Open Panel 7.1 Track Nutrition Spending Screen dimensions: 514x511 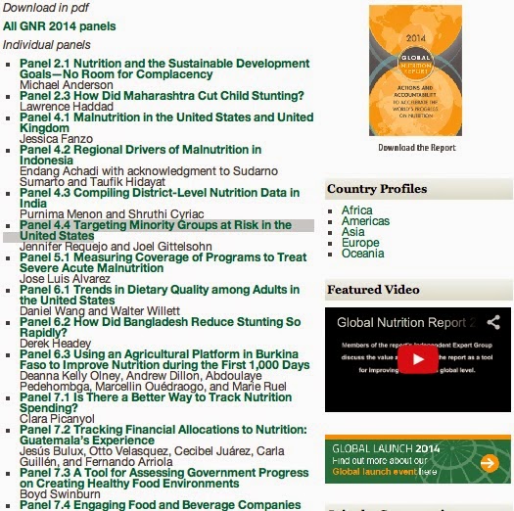156,402
